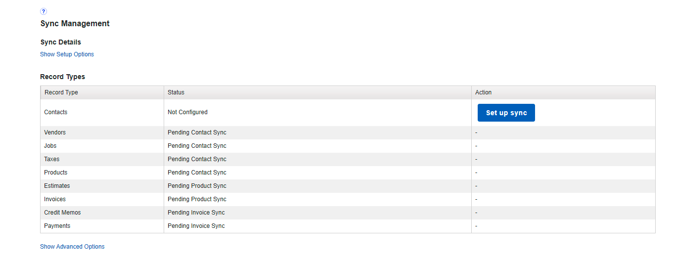Click the Status column header

[176, 92]
